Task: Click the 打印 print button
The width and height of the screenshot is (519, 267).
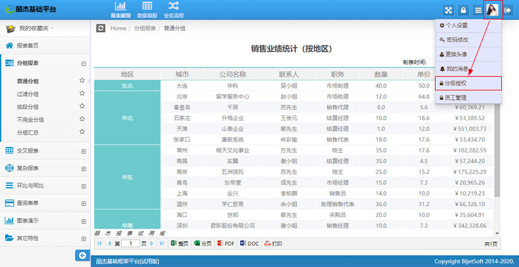Action: click(x=273, y=243)
